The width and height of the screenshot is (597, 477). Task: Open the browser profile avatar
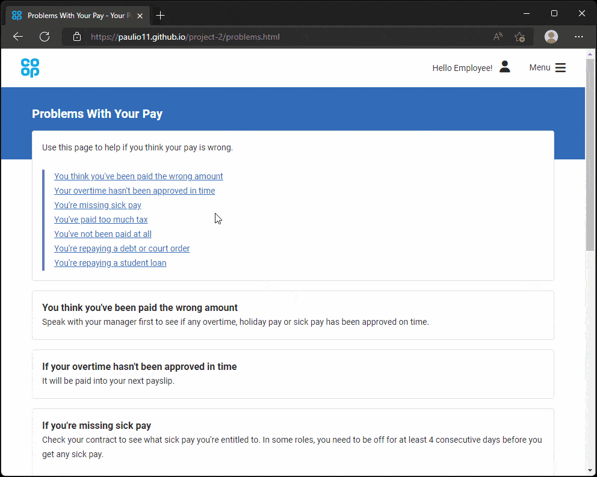(x=551, y=37)
